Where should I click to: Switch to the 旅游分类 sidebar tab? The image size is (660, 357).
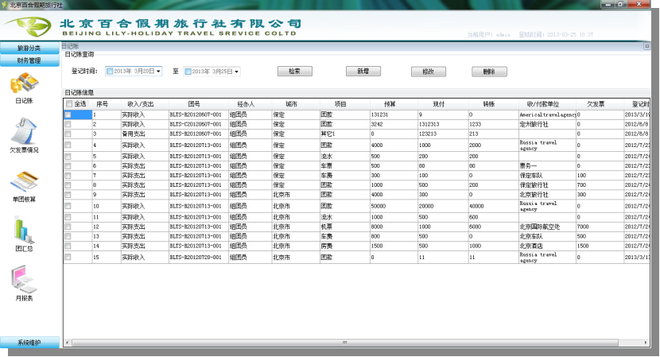point(29,49)
